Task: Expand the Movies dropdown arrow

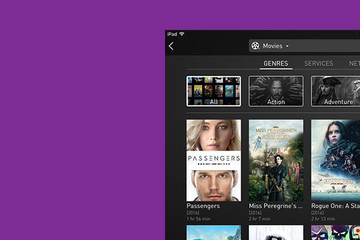Action: point(287,46)
